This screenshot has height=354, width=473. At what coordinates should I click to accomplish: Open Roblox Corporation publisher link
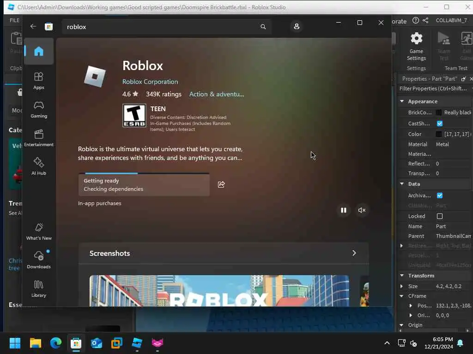150,82
